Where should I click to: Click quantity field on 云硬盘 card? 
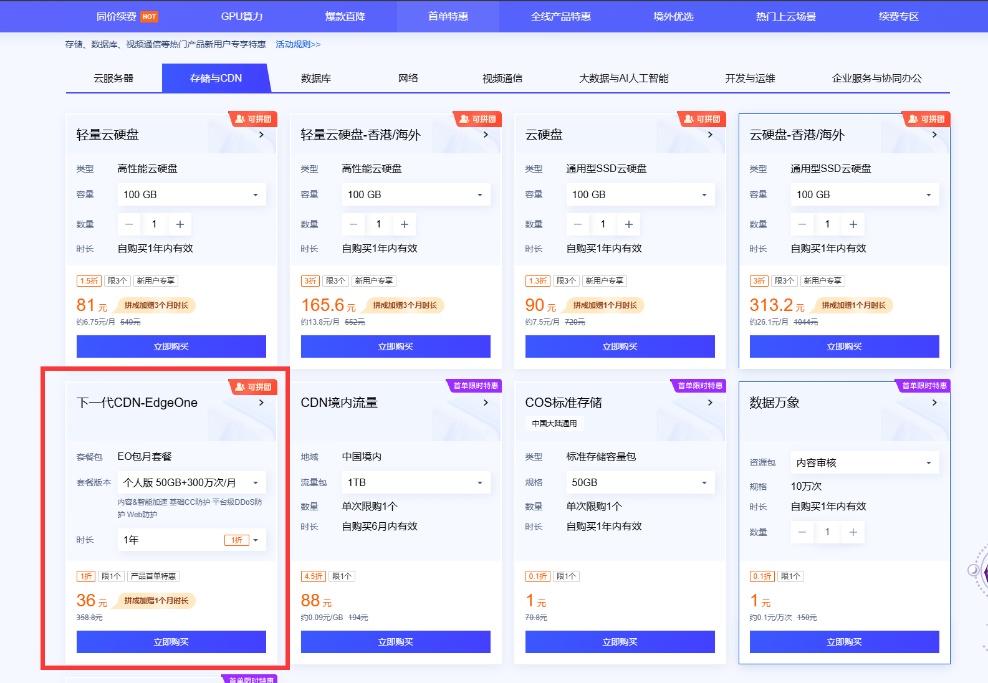tap(603, 224)
